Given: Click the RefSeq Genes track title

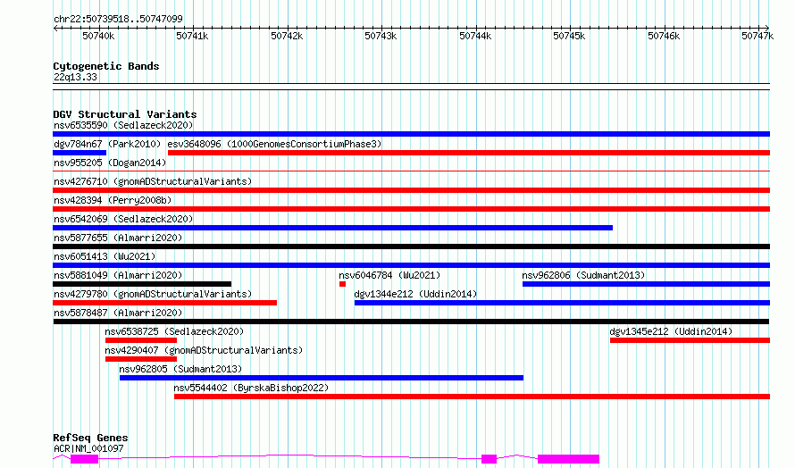Looking at the screenshot, I should (90, 438).
